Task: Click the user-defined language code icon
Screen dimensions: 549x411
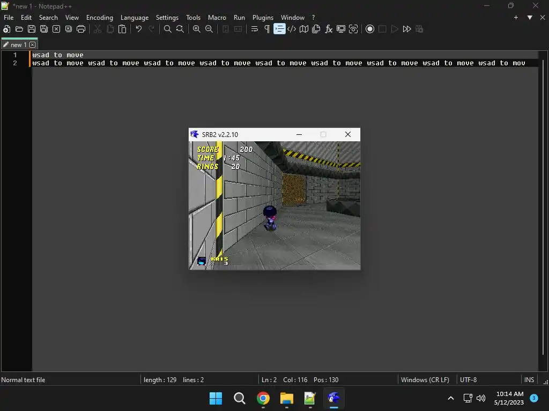Action: pos(292,29)
